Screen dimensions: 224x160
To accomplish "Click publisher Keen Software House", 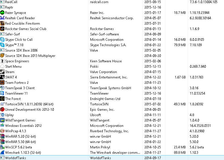I will [x=106, y=61].
